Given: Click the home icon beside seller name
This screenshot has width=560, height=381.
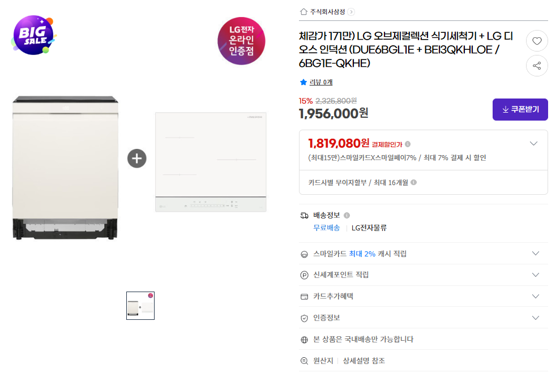Looking at the screenshot, I should pos(303,11).
